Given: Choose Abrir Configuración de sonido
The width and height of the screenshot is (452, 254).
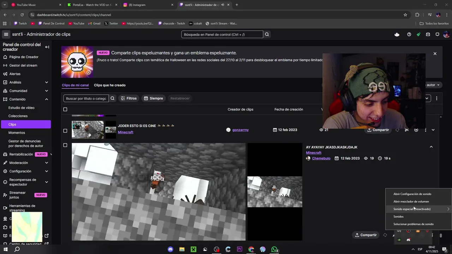Looking at the screenshot, I should [418, 194].
